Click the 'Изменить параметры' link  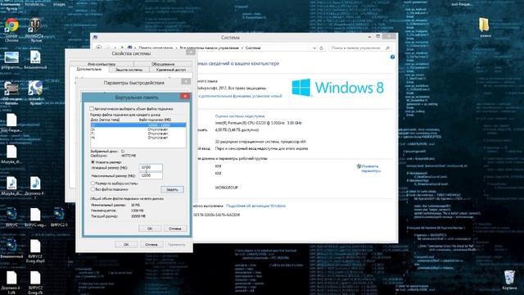371,168
